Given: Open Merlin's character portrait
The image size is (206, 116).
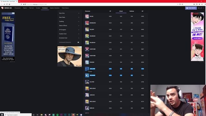Looking at the screenshot, I should tap(87, 108).
